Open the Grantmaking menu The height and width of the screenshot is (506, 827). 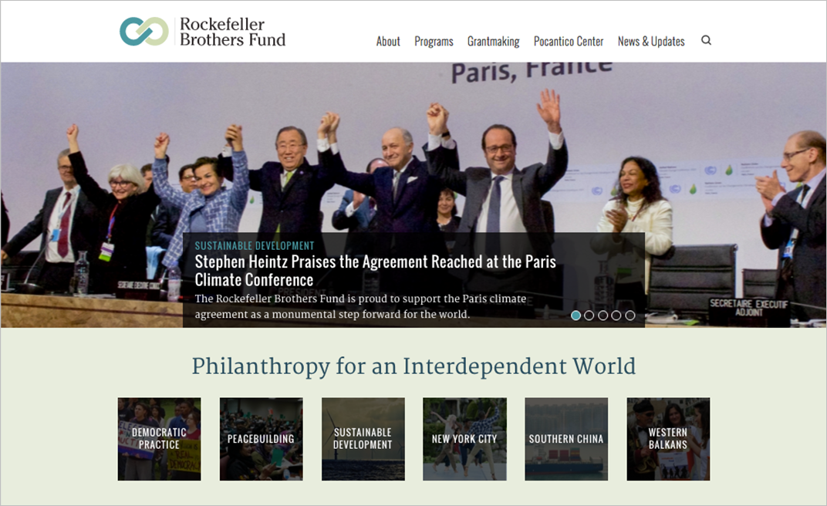493,41
